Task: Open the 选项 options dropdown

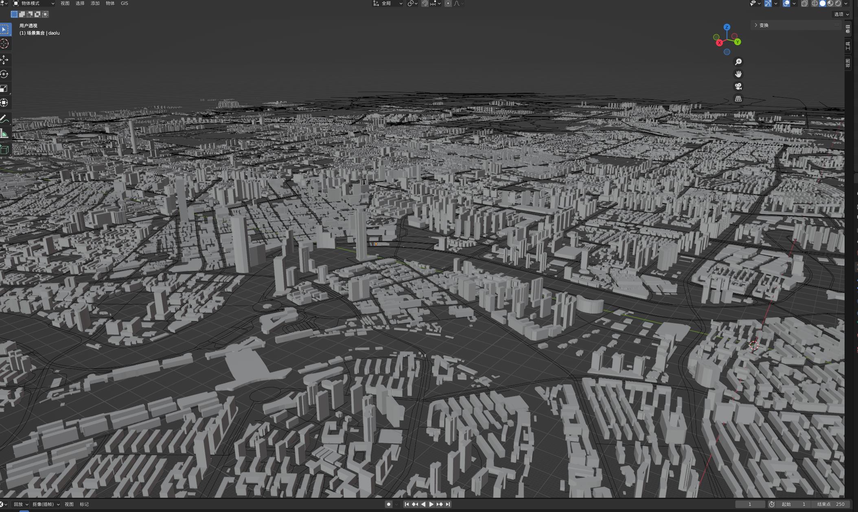Action: point(841,14)
